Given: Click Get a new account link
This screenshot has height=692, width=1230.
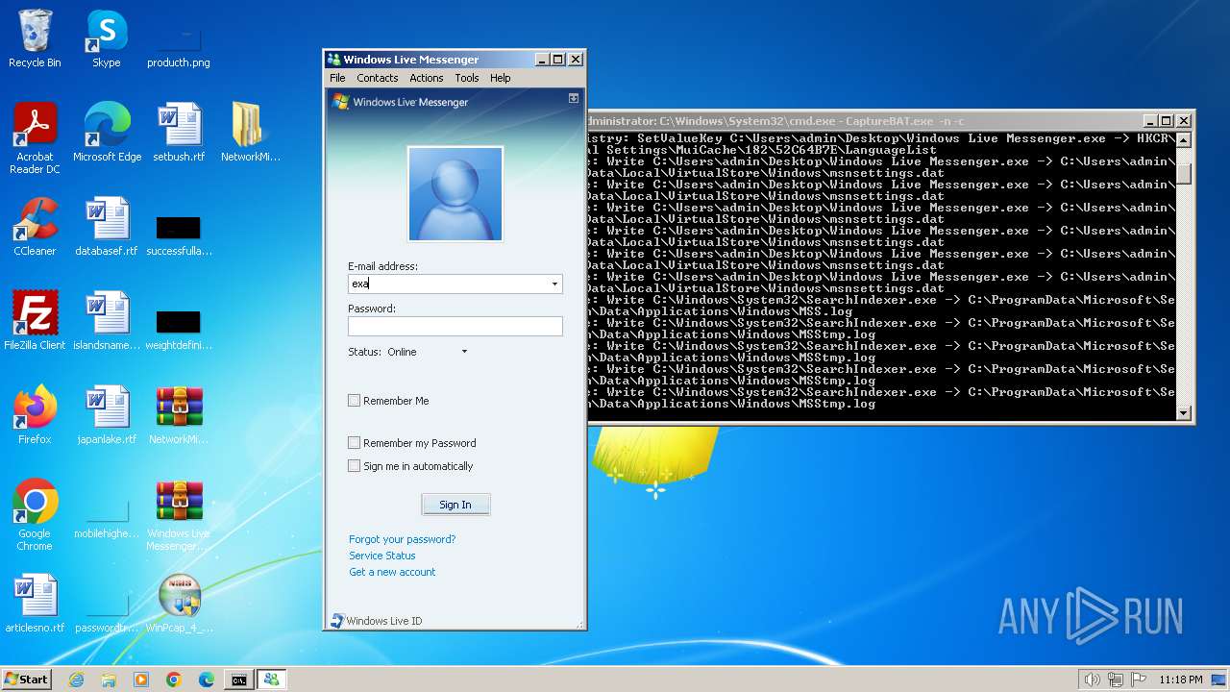Looking at the screenshot, I should pos(392,572).
